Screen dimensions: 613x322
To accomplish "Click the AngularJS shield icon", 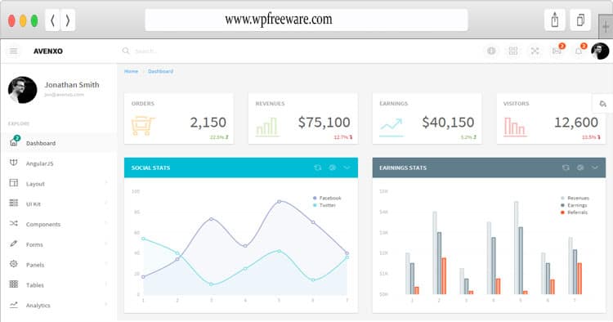I will point(13,162).
